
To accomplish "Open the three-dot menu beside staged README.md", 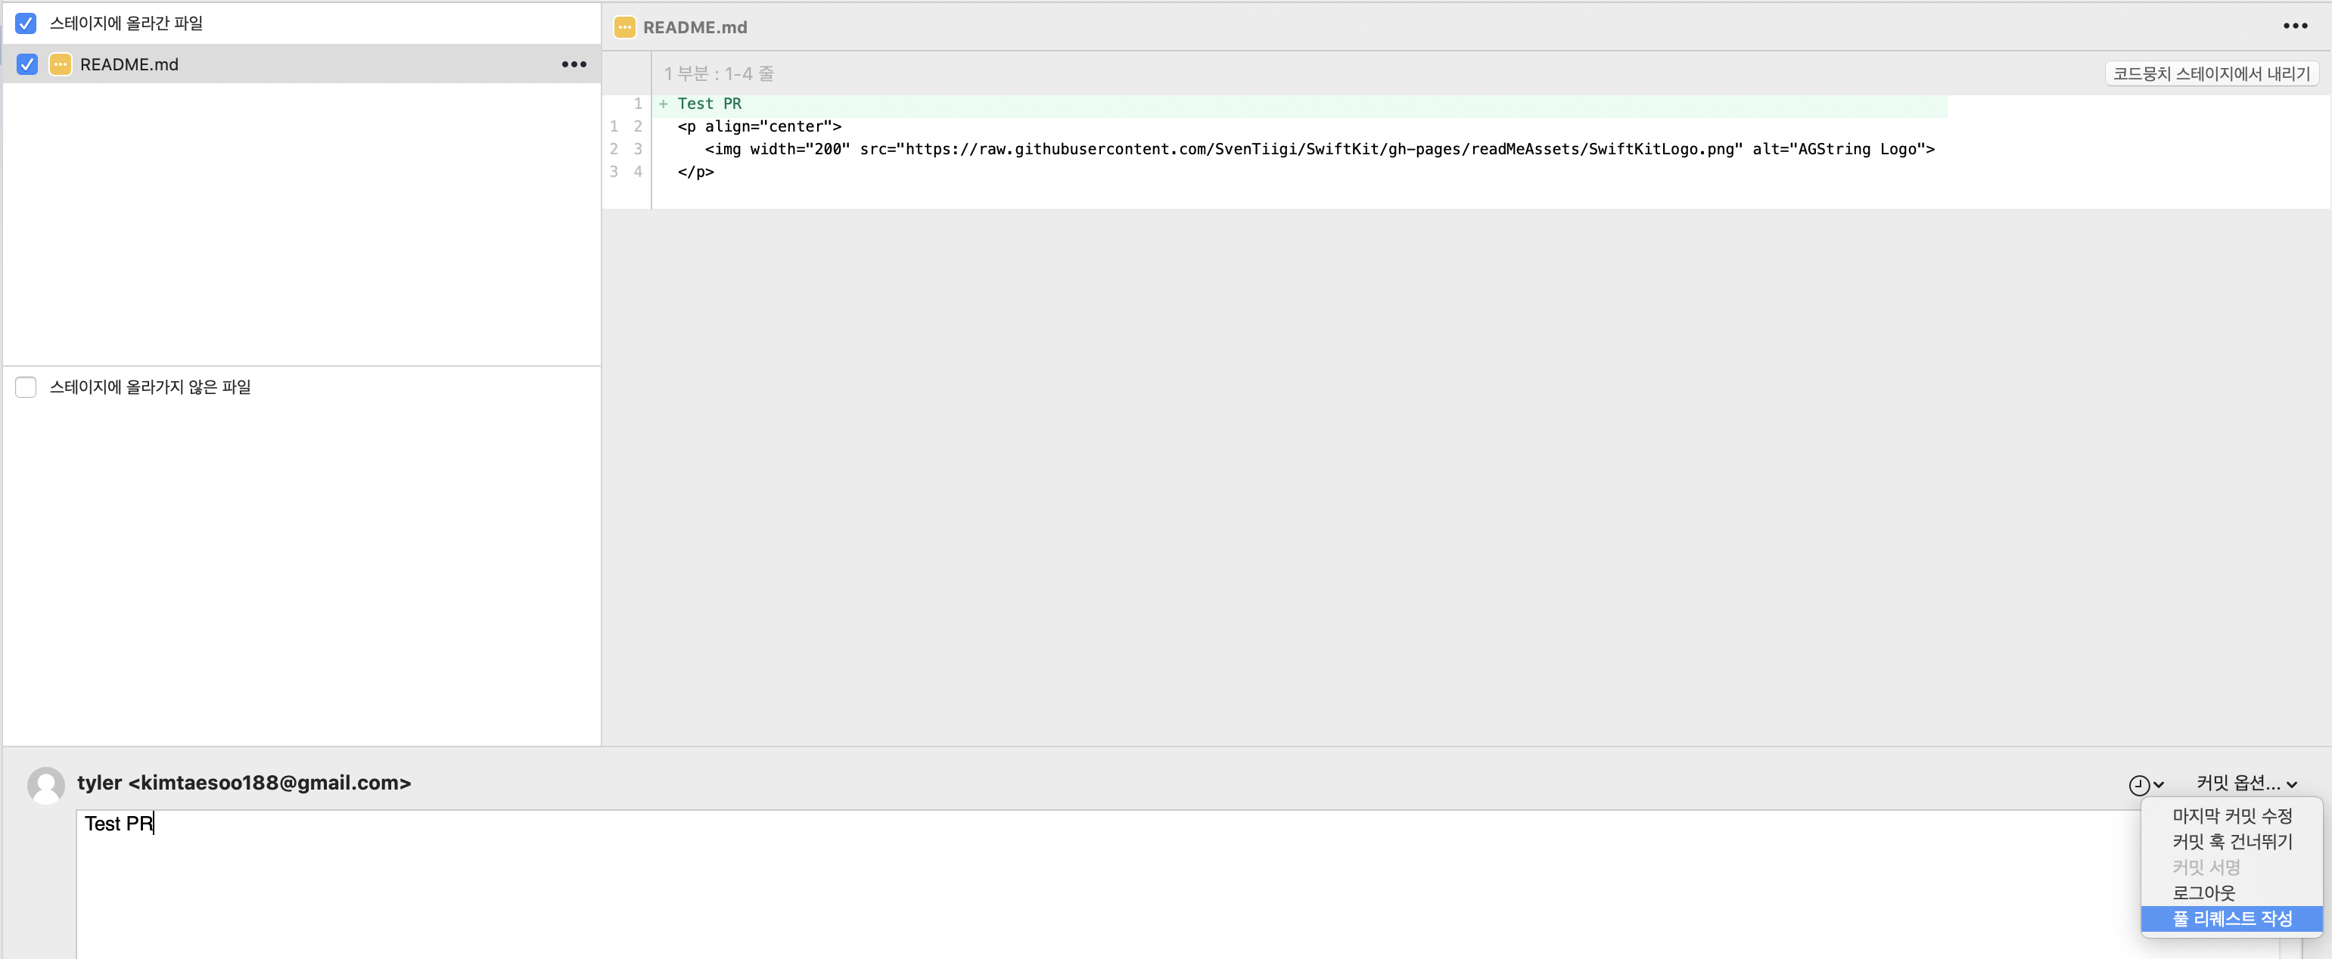I will point(574,64).
